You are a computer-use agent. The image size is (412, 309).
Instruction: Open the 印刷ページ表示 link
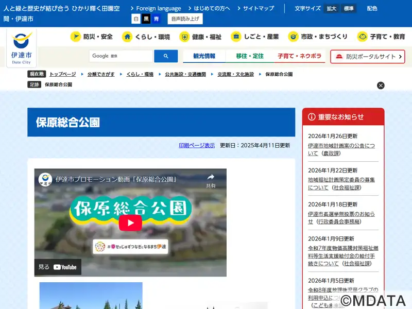click(197, 145)
